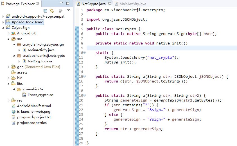Close the NetCrypto.java editor tab

109,4
